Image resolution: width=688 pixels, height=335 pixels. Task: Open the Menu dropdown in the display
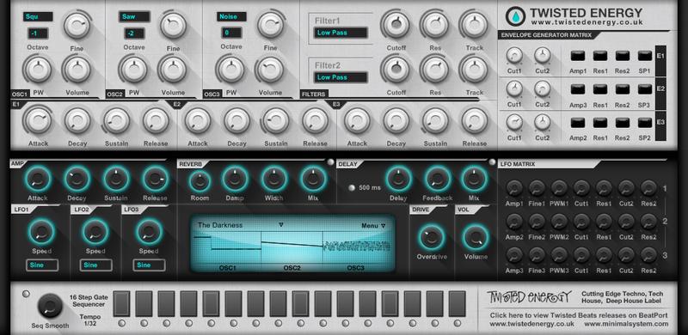click(x=373, y=225)
